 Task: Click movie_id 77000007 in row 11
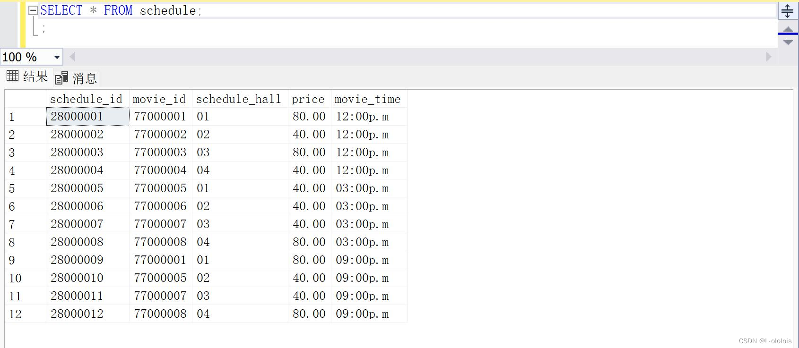point(161,296)
